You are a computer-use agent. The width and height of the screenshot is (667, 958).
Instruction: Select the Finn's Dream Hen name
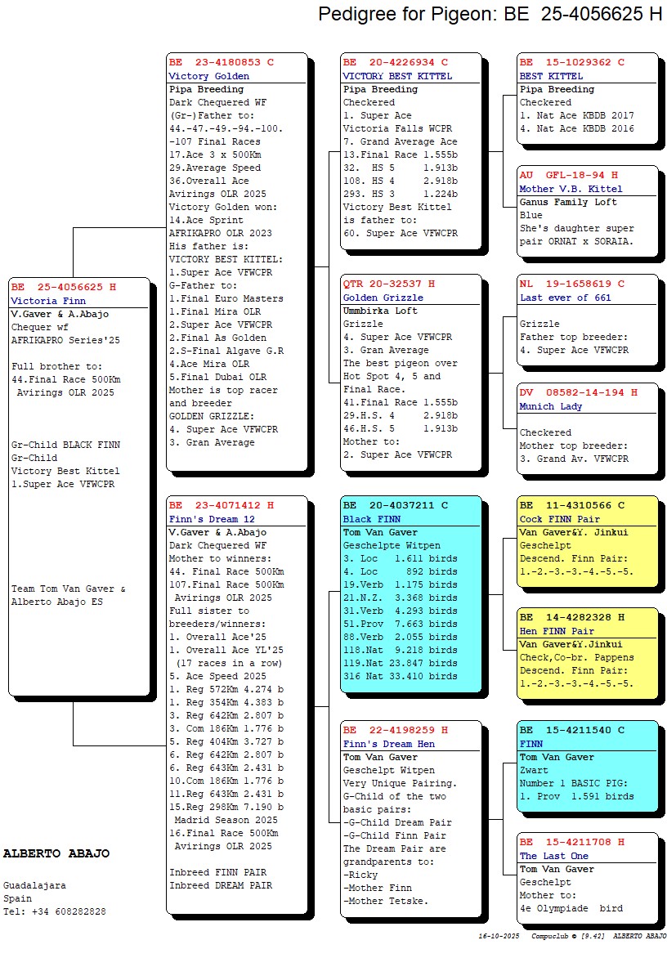(388, 744)
